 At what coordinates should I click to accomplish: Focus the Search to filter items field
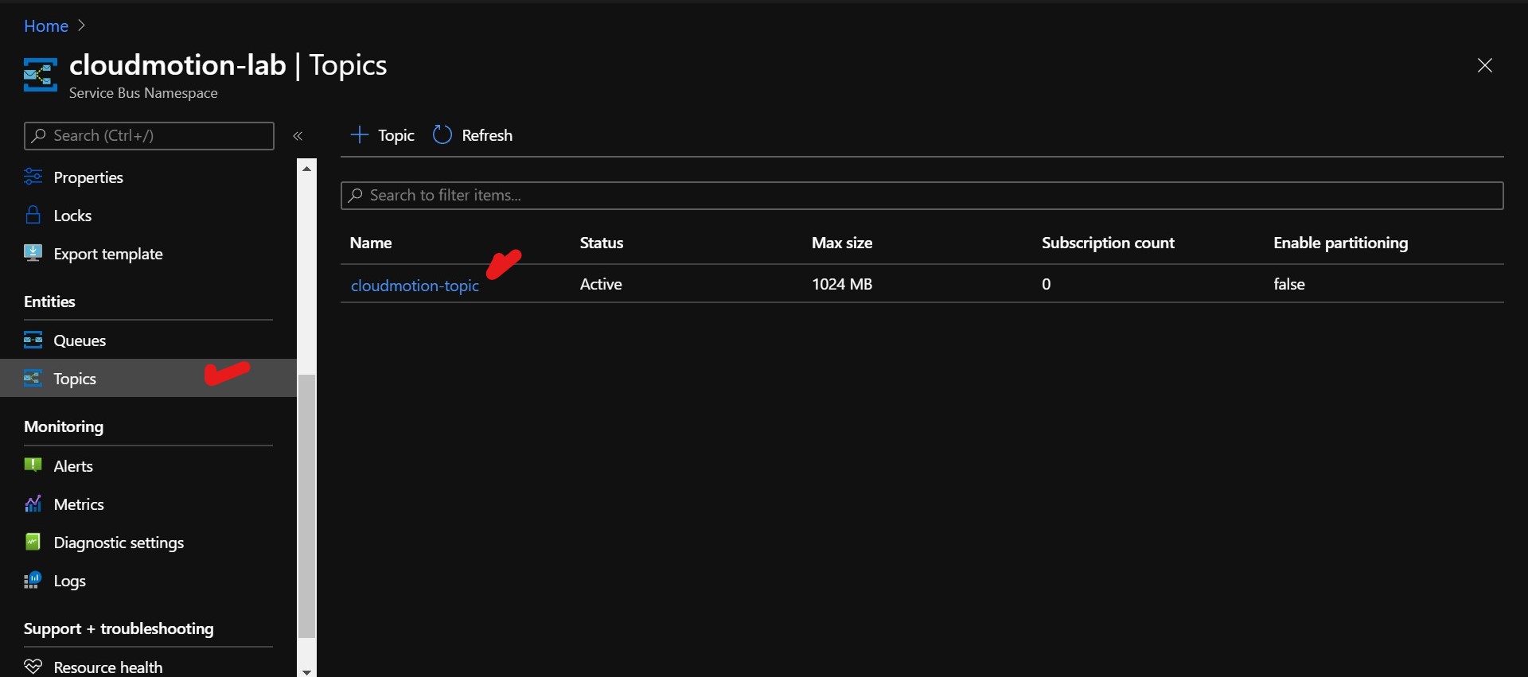(x=922, y=195)
